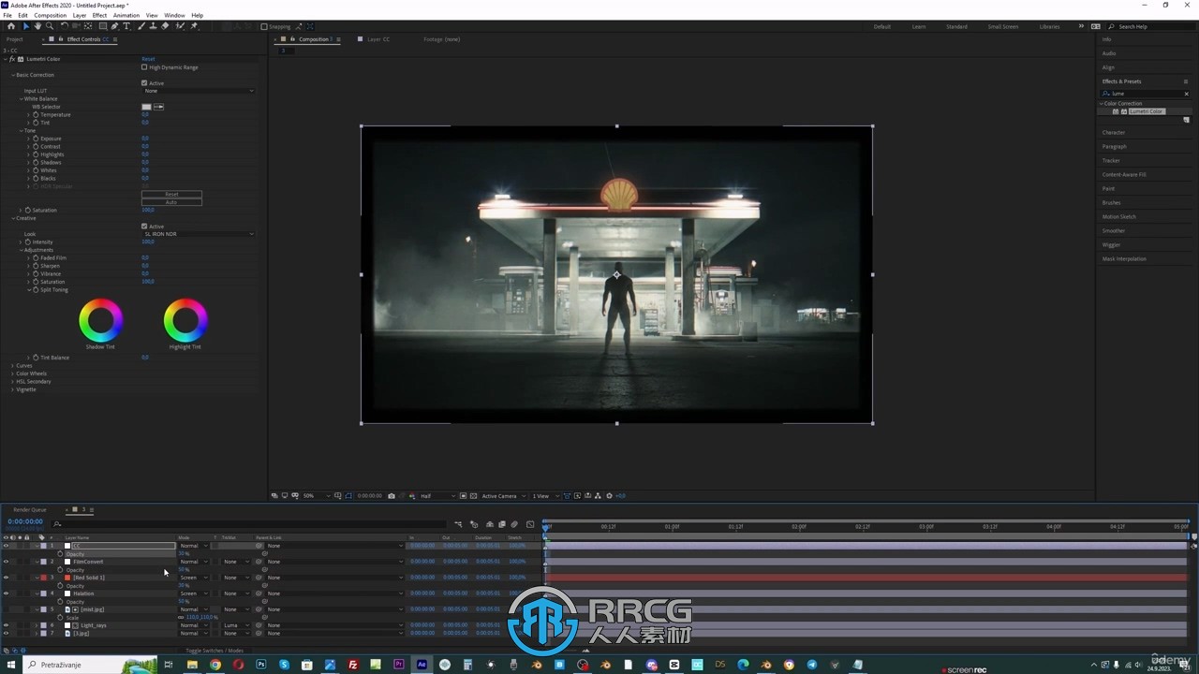Image resolution: width=1199 pixels, height=674 pixels.
Task: Open the Input LUT dropdown
Action: [x=198, y=91]
